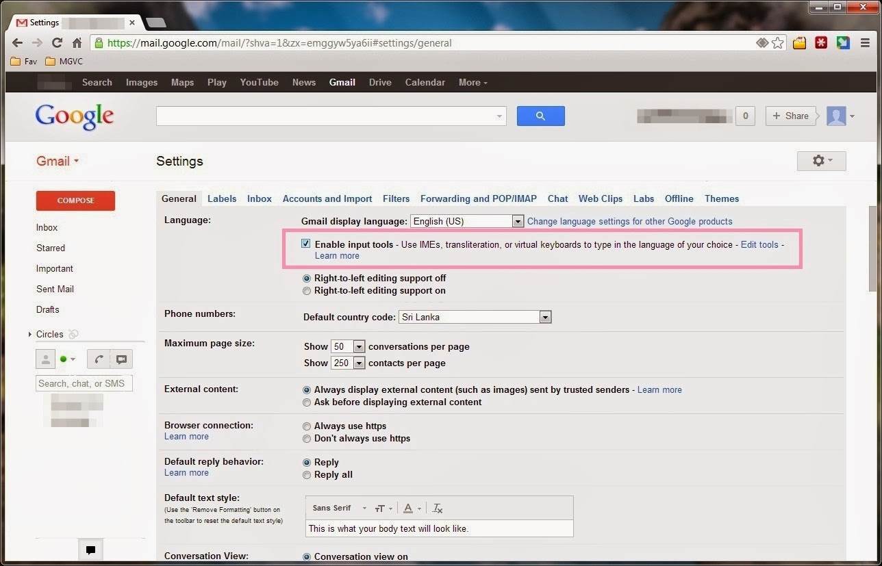882x566 pixels.
Task: Select Ask before displaying external content
Action: click(x=307, y=402)
